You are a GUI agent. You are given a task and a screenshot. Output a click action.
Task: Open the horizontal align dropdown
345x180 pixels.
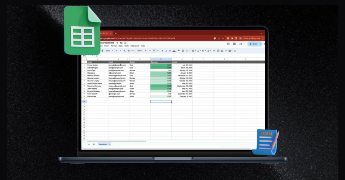(194, 51)
